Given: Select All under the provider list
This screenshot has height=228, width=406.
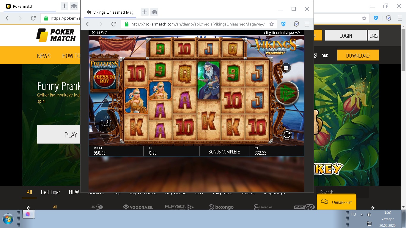Looking at the screenshot, I should point(55,207).
